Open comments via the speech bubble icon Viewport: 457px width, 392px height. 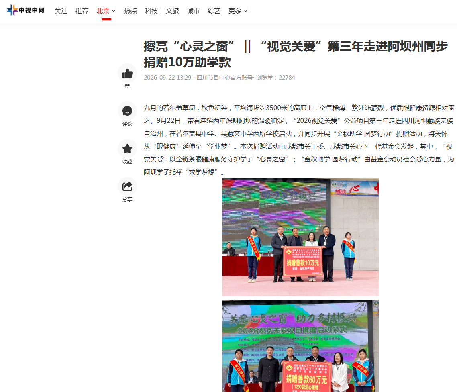tap(127, 111)
